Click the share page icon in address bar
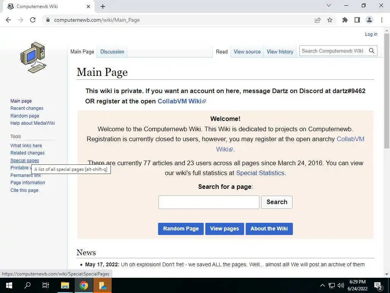390x293 pixels. pos(318,20)
